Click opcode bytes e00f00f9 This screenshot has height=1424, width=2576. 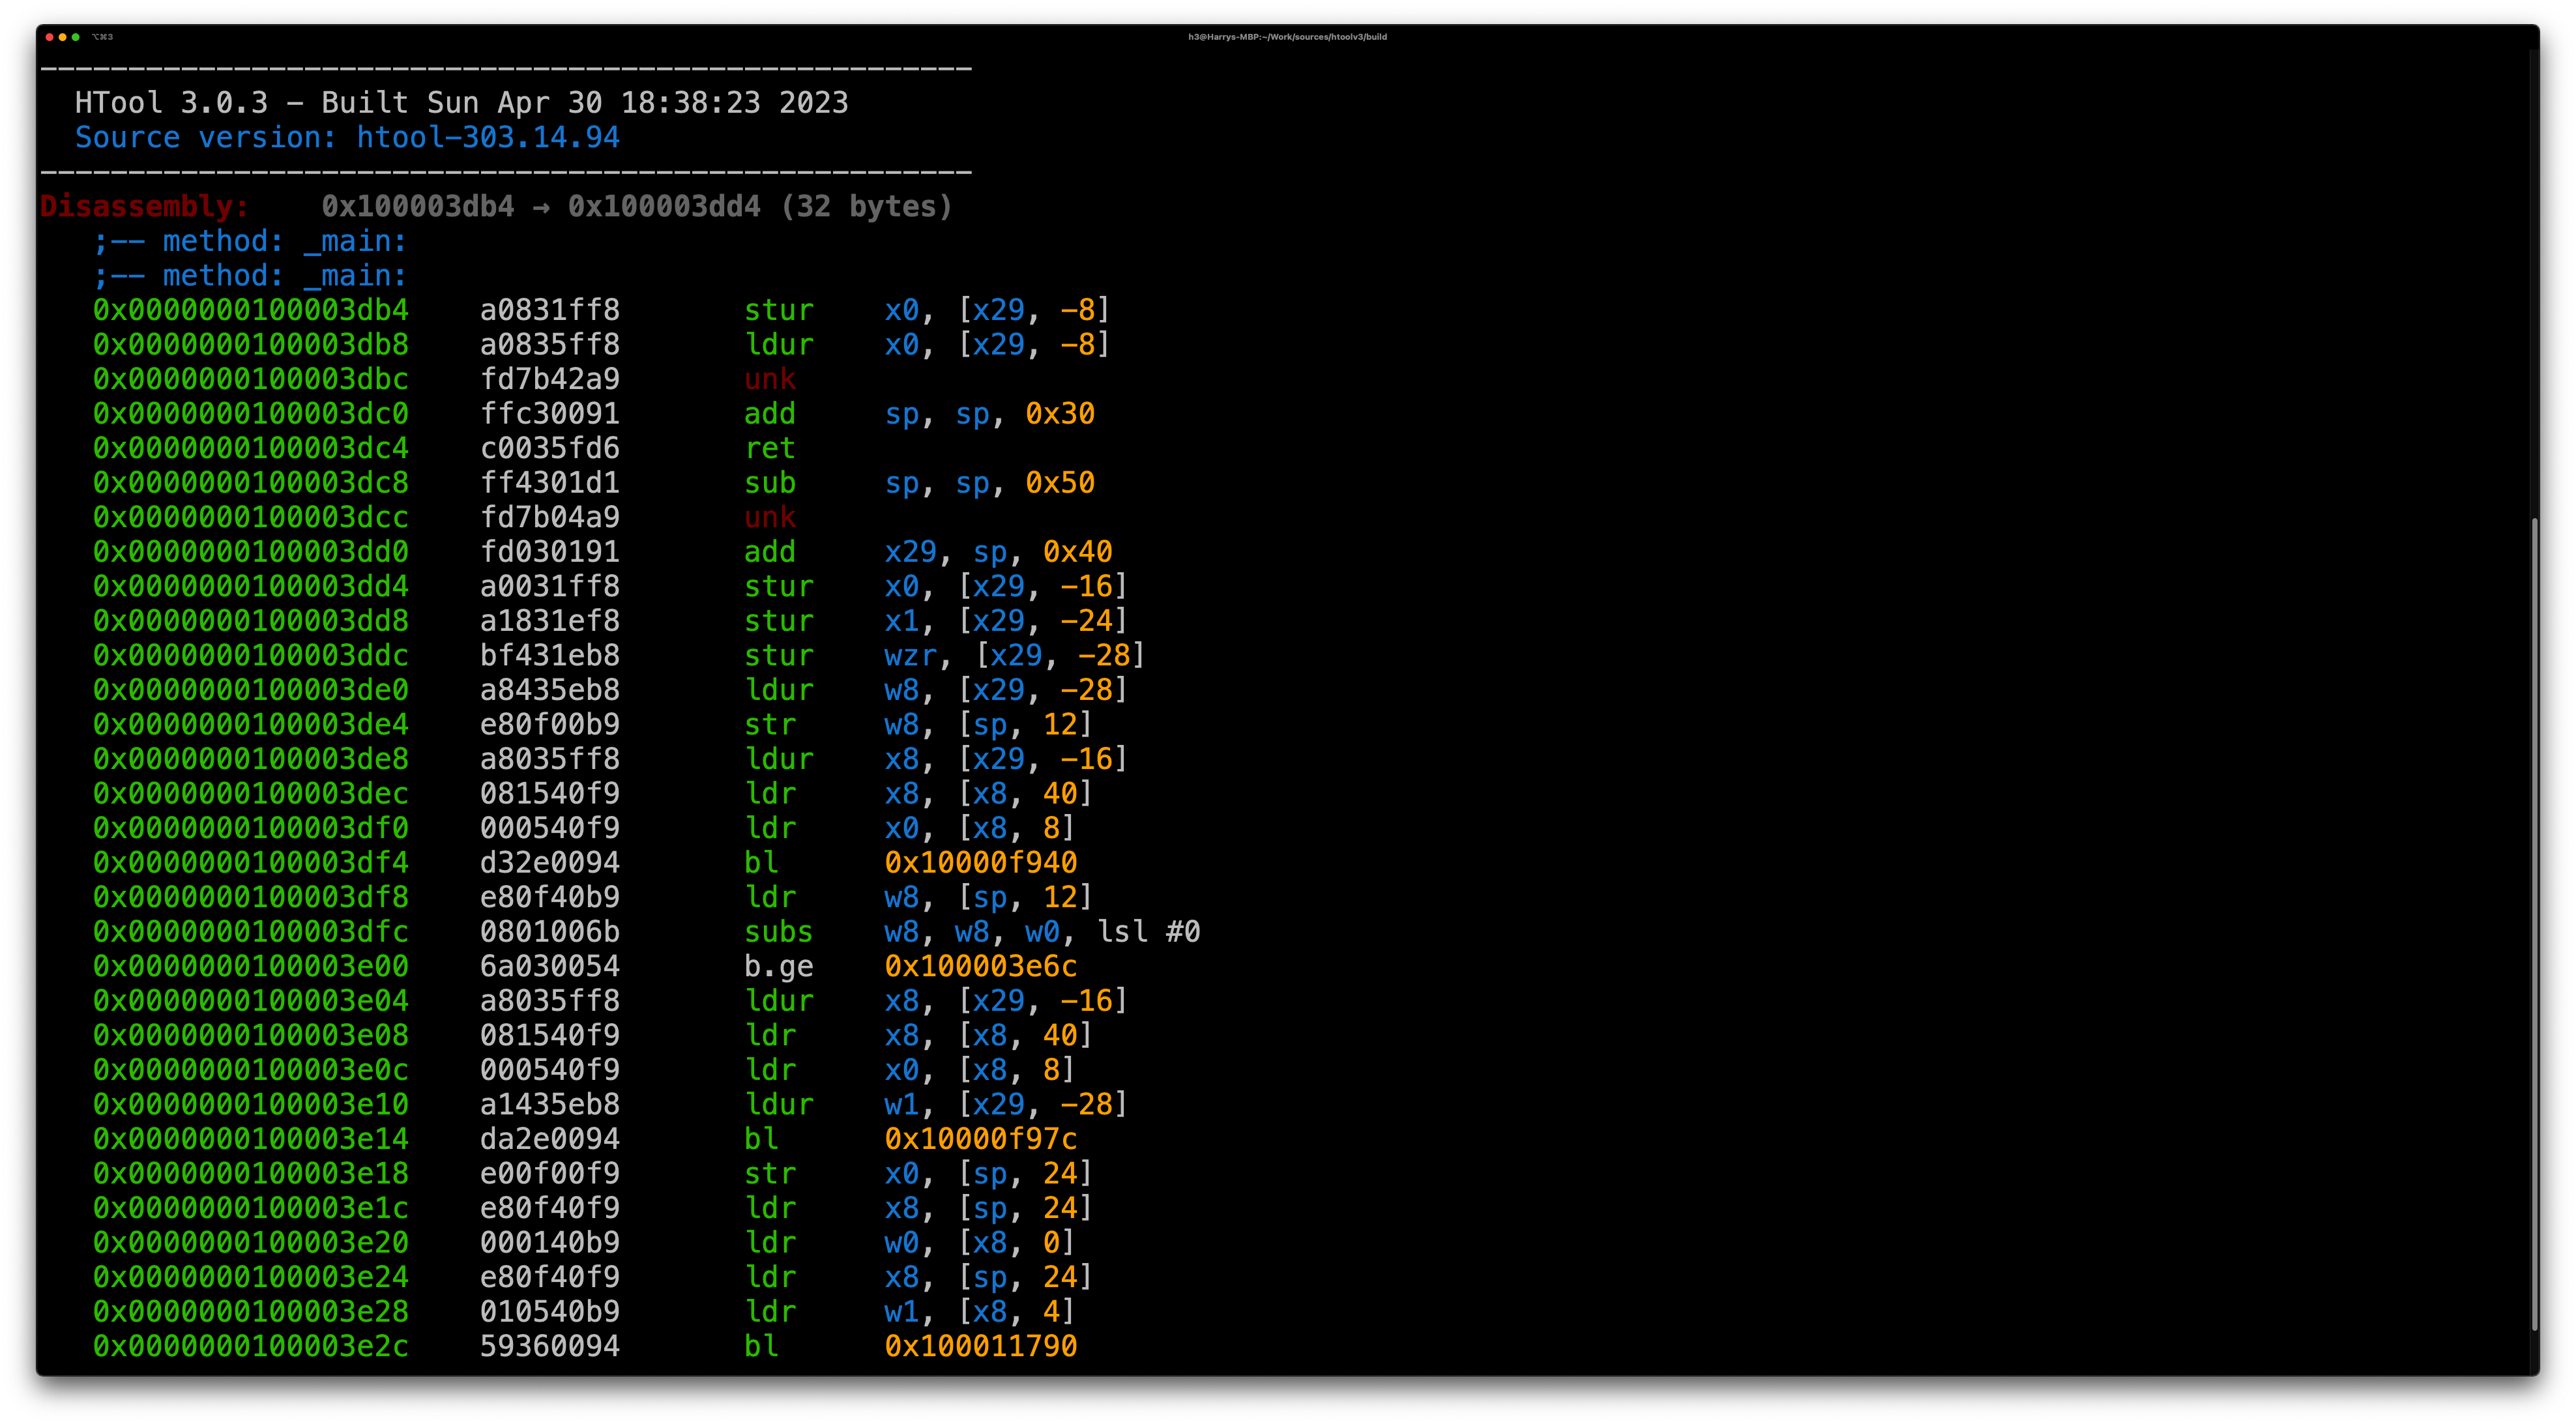point(550,1173)
